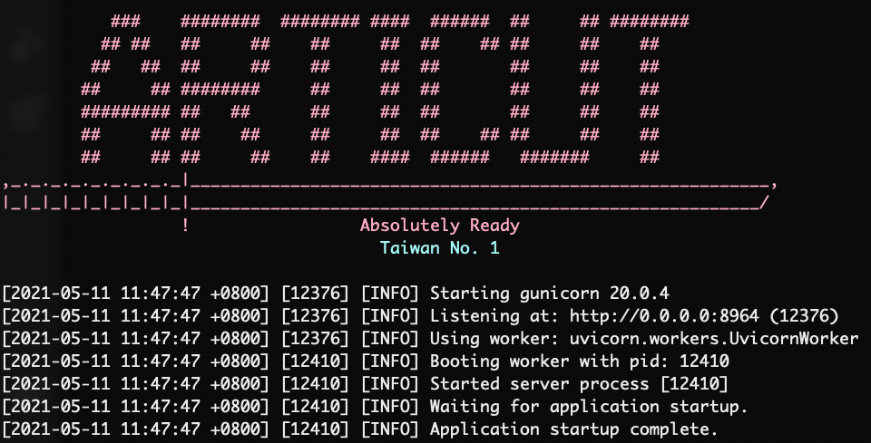This screenshot has width=871, height=443.
Task: Click the uvicorn.workers.UvicornWorker text
Action: tap(714, 339)
